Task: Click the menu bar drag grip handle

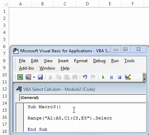Action: [15, 64]
